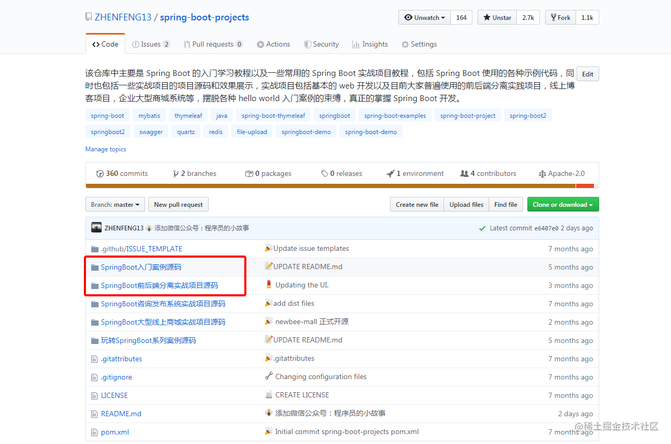Open the Branch: master dropdown
This screenshot has height=444, width=671.
(x=115, y=204)
